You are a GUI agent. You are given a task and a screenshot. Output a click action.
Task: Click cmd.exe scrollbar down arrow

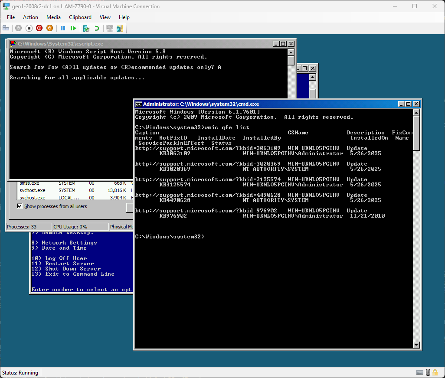click(x=416, y=345)
